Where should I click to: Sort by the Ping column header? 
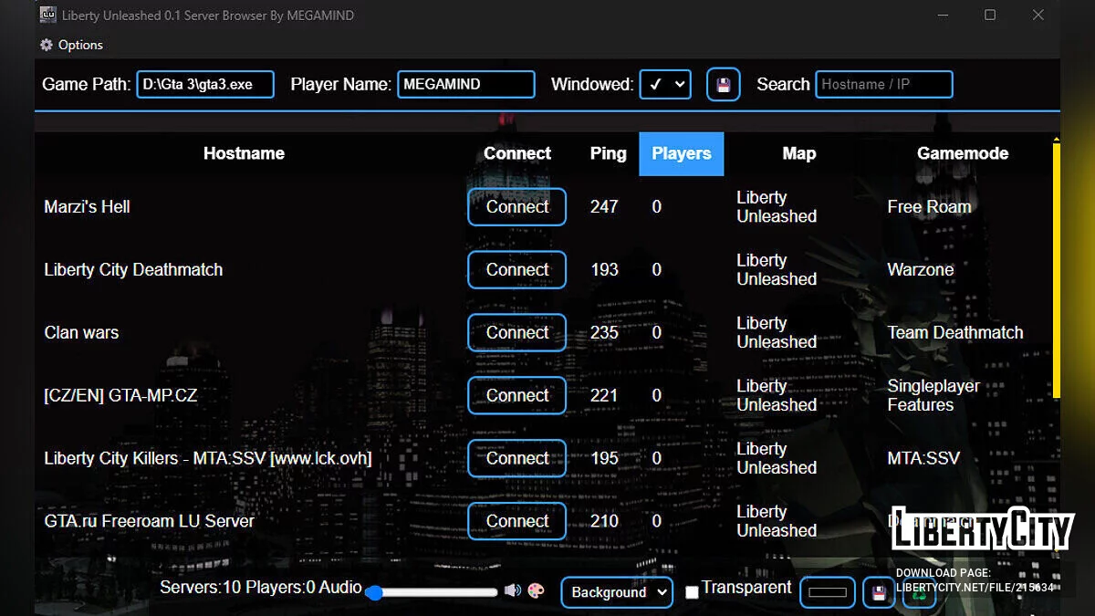pos(608,153)
